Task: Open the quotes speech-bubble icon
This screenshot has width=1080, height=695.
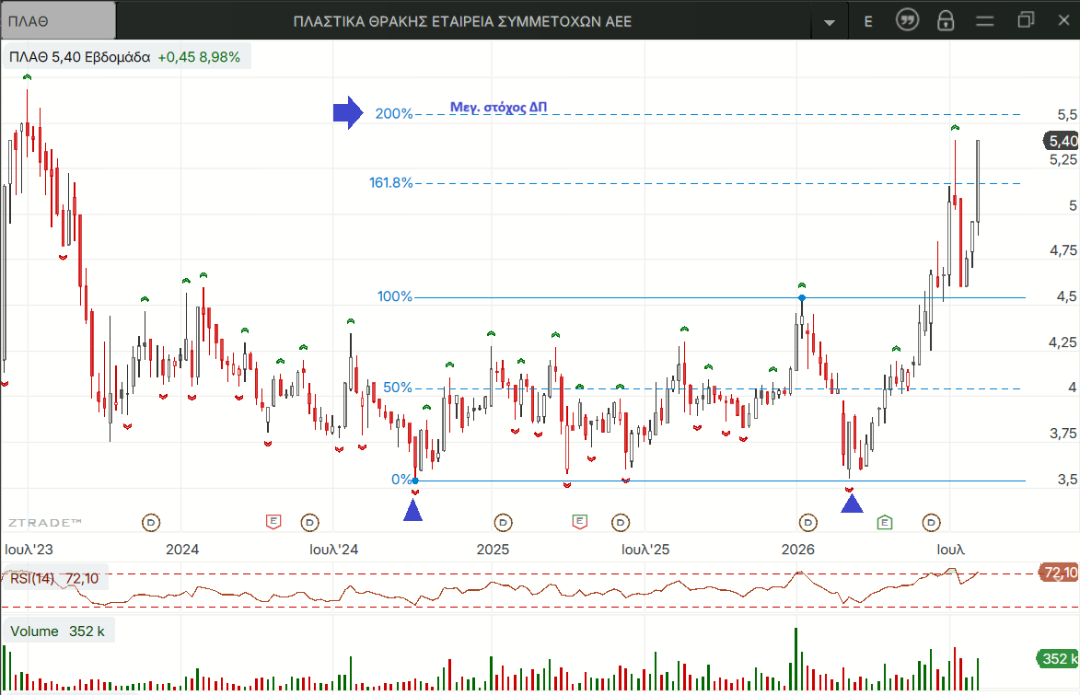Action: 907,20
